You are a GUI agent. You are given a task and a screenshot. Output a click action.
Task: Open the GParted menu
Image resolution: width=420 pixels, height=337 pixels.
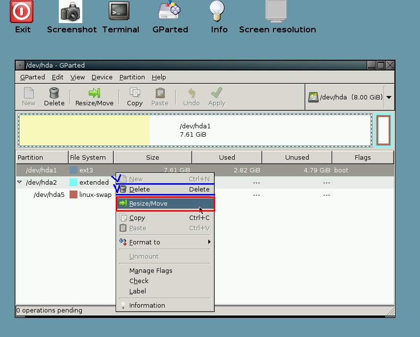[32, 77]
